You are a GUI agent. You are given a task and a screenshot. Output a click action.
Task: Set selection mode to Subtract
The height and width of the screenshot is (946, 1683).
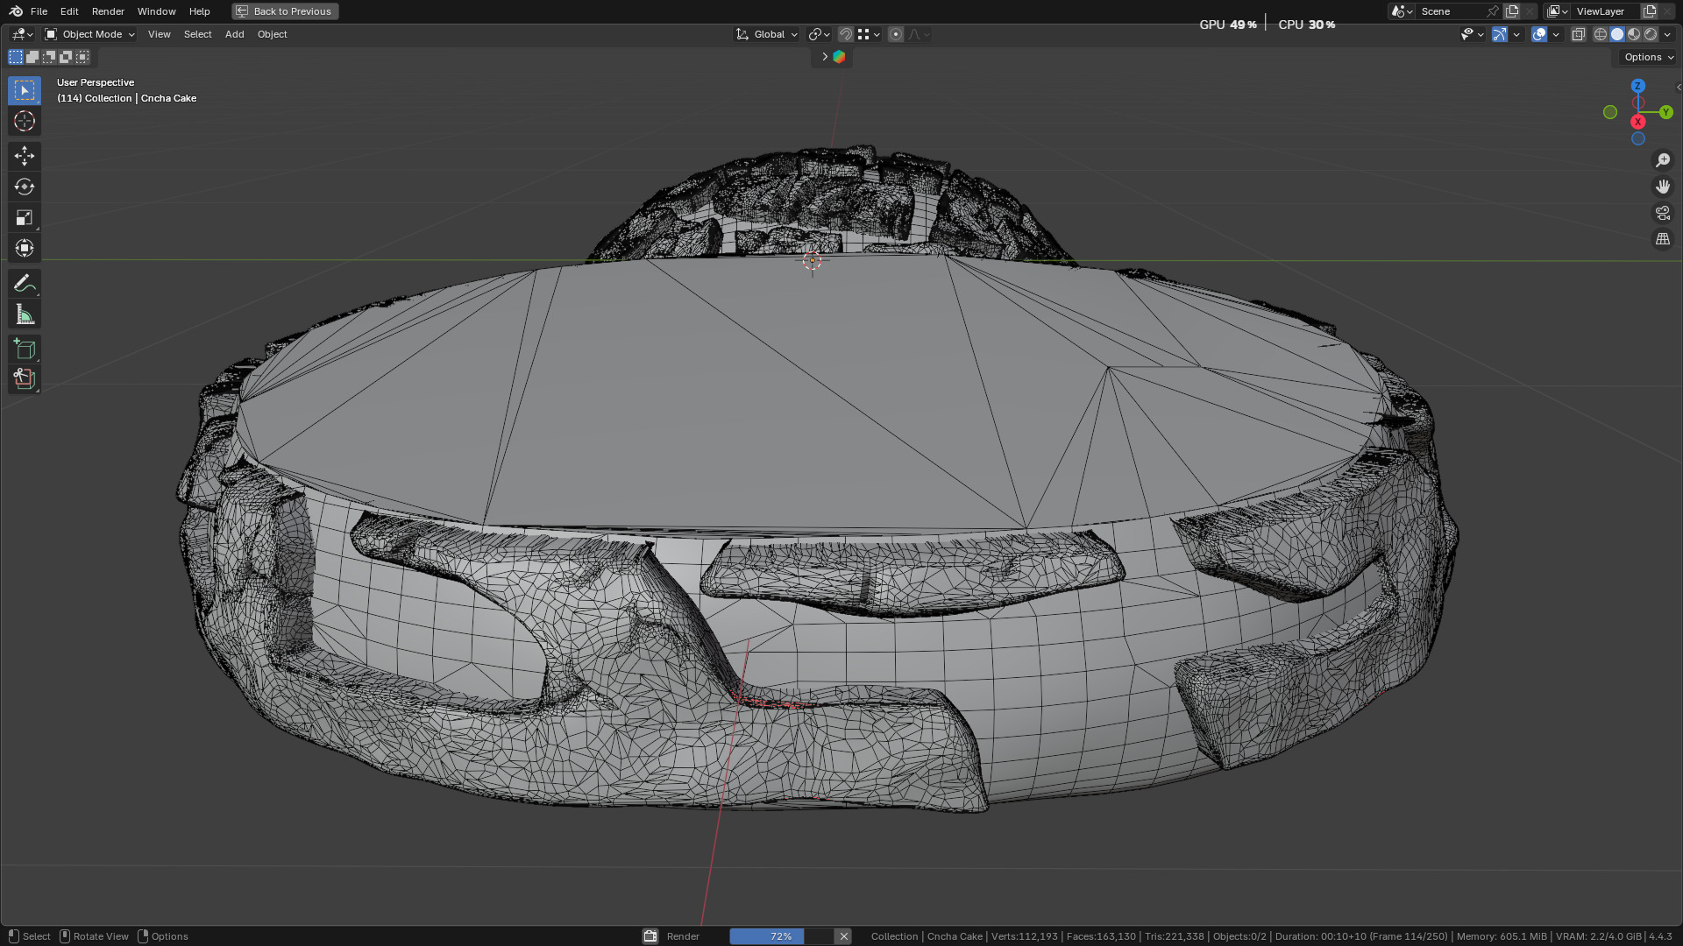click(49, 57)
